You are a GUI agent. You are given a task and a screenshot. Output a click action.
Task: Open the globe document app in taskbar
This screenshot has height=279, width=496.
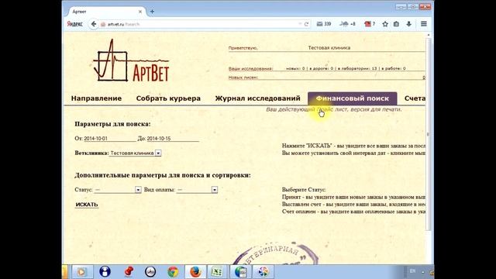point(241,272)
